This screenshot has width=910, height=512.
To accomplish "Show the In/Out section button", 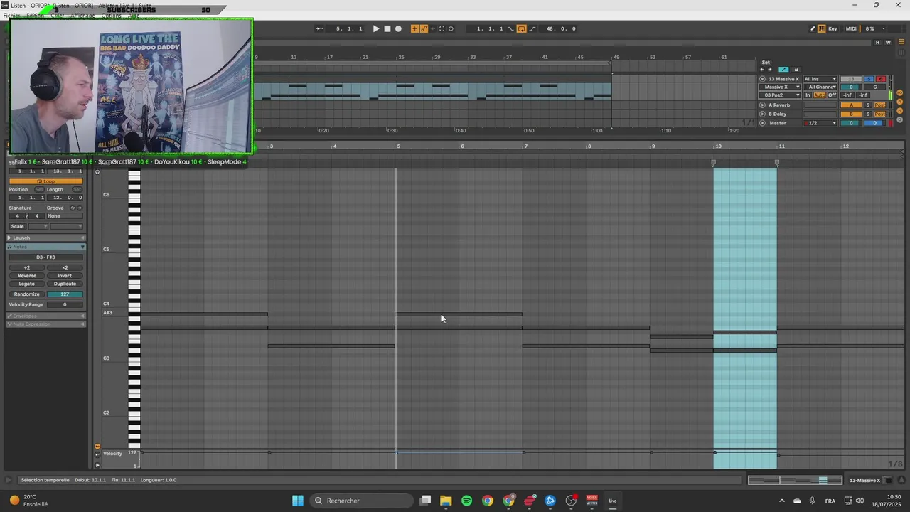I will (900, 92).
